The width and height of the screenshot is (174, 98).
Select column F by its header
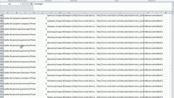51,13
